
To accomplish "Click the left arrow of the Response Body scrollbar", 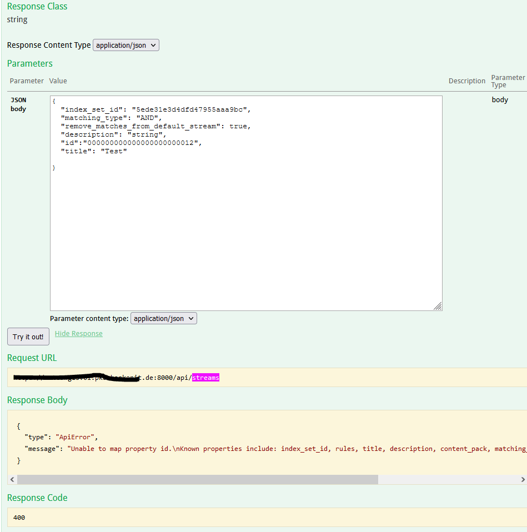I will tap(11, 479).
